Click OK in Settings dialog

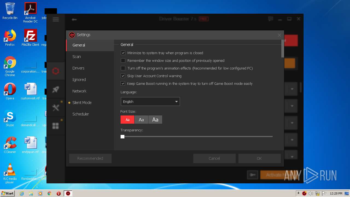tap(259, 158)
